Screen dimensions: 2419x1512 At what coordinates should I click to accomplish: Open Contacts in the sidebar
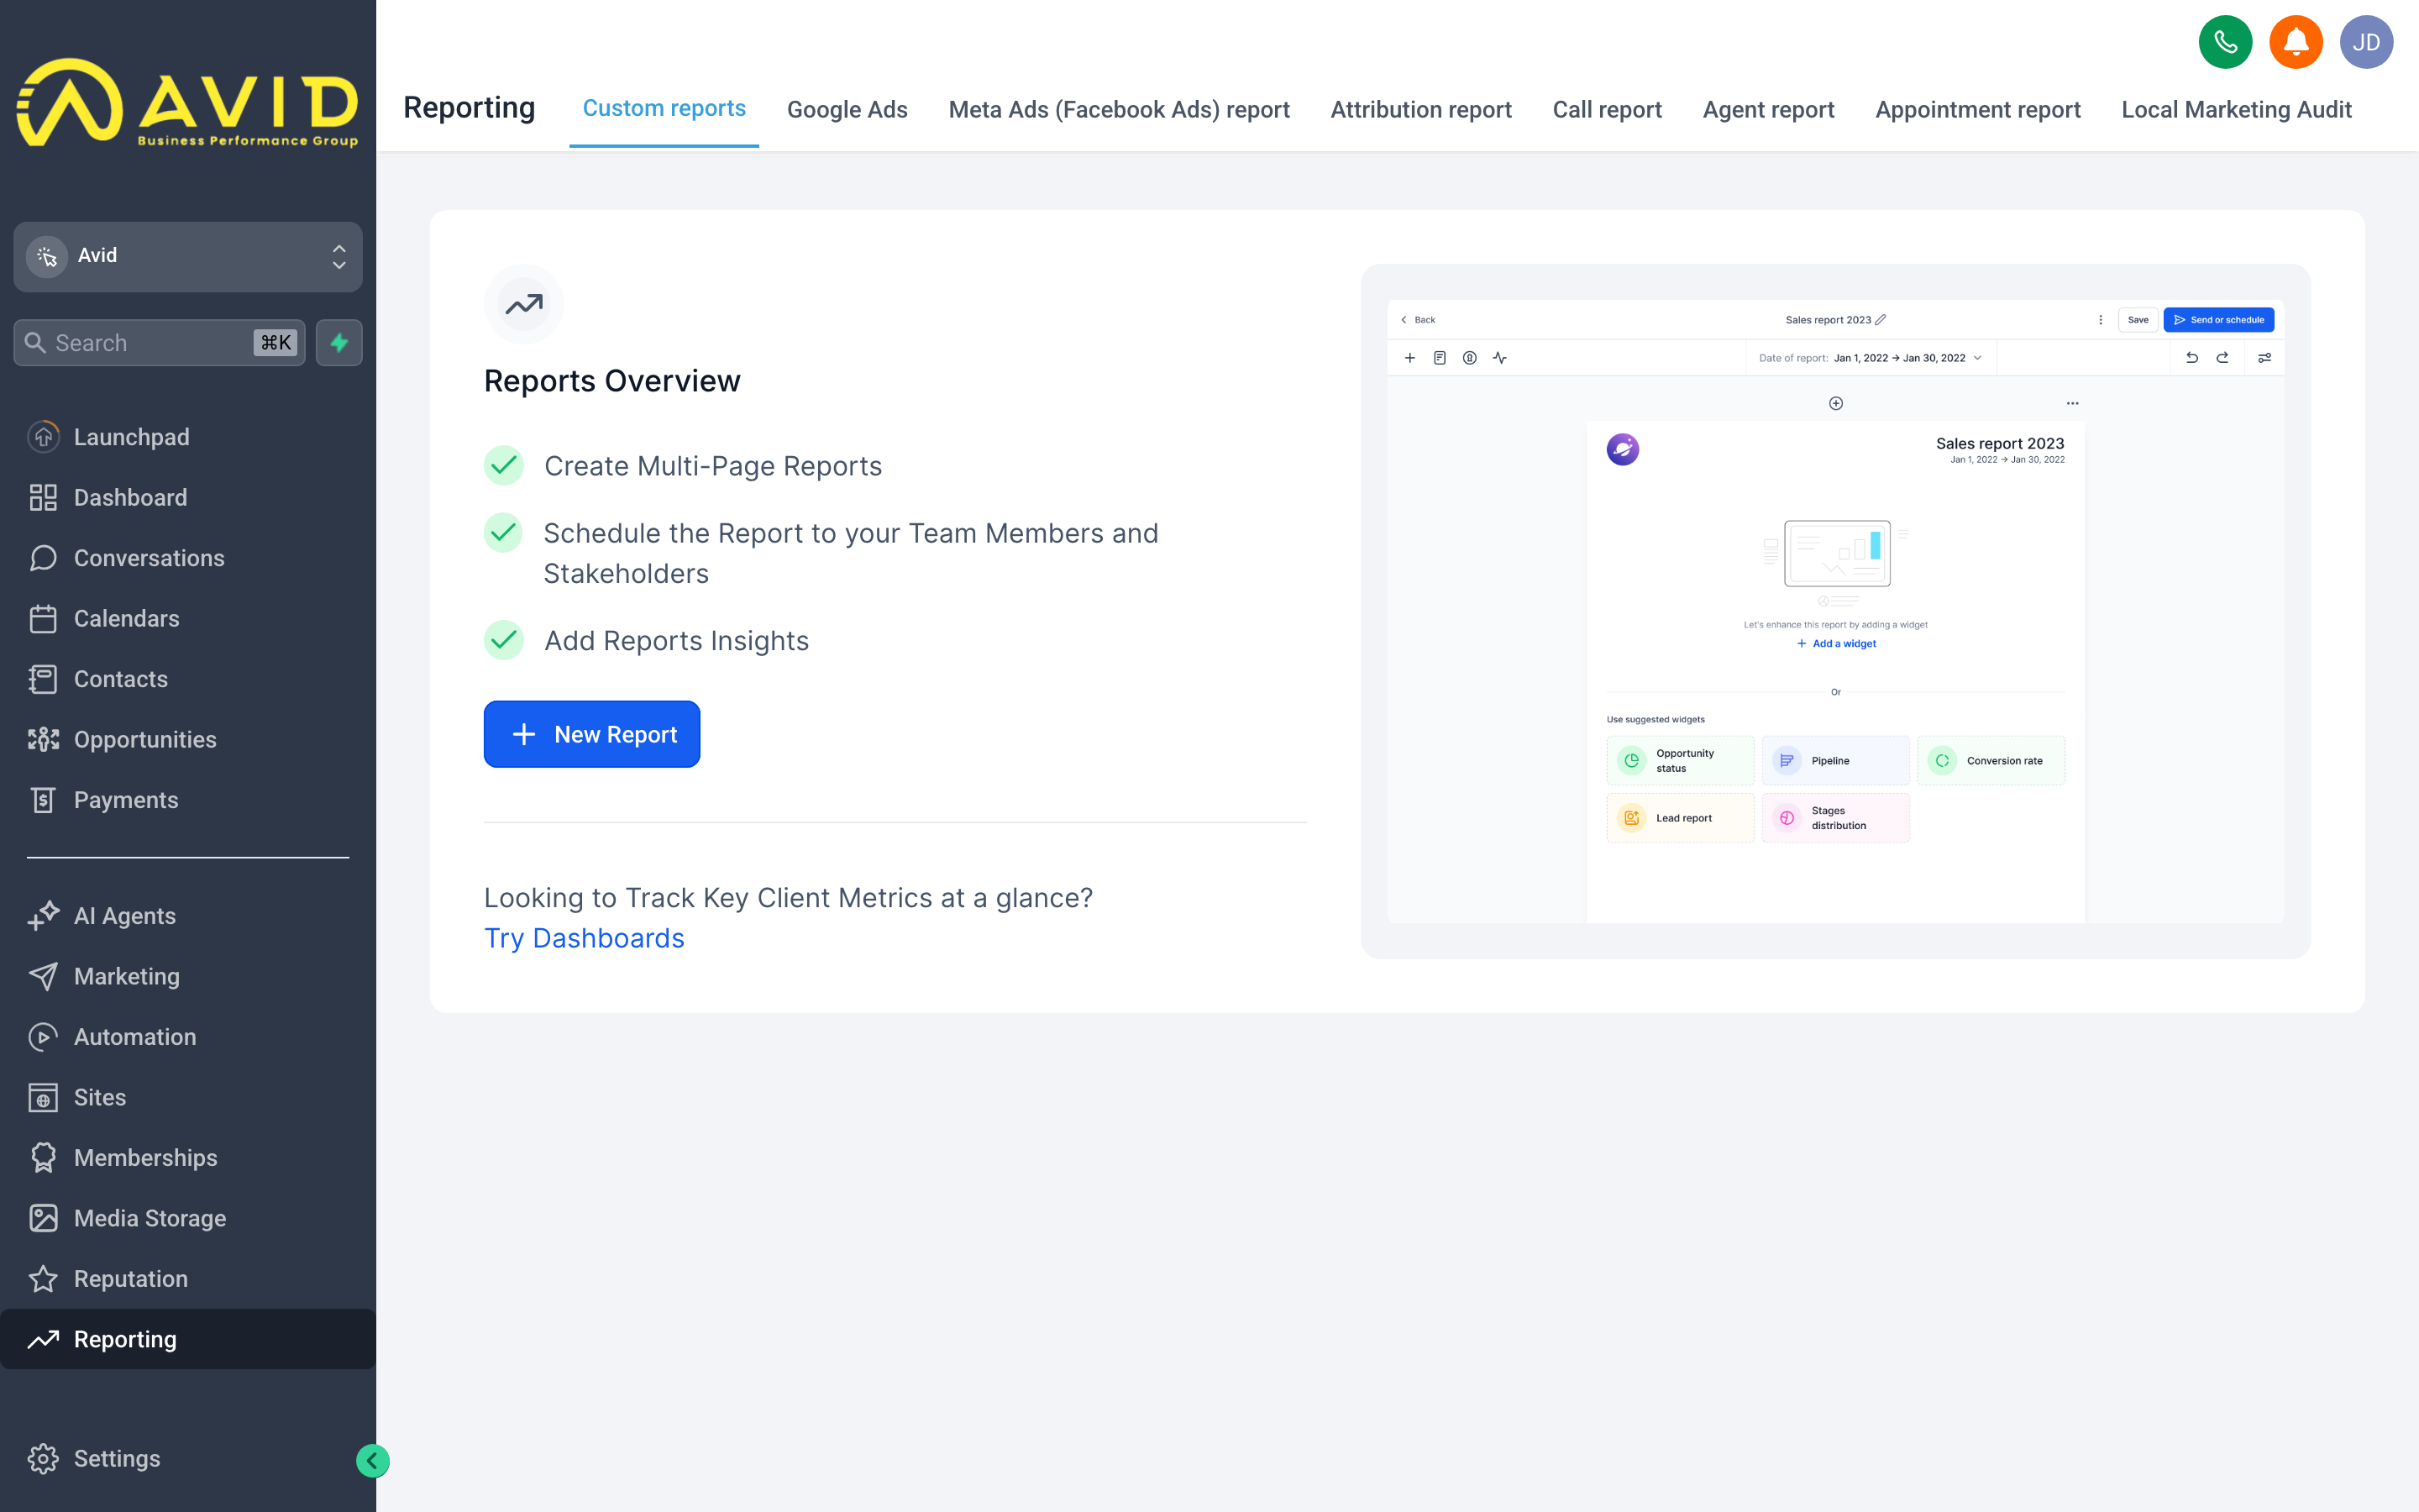click(x=188, y=679)
